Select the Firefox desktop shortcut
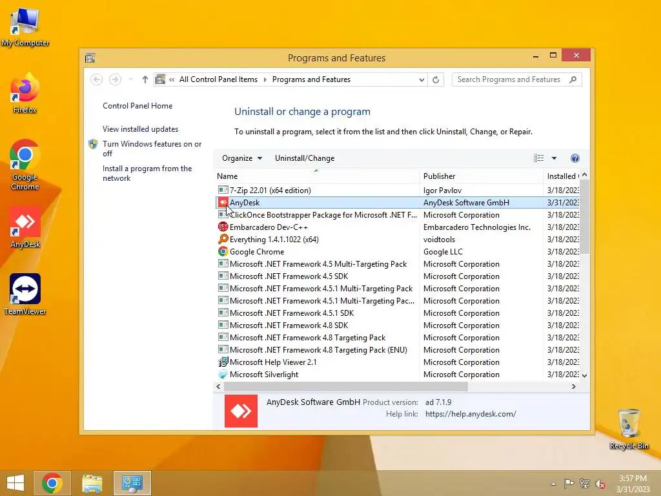661x496 pixels. click(25, 94)
